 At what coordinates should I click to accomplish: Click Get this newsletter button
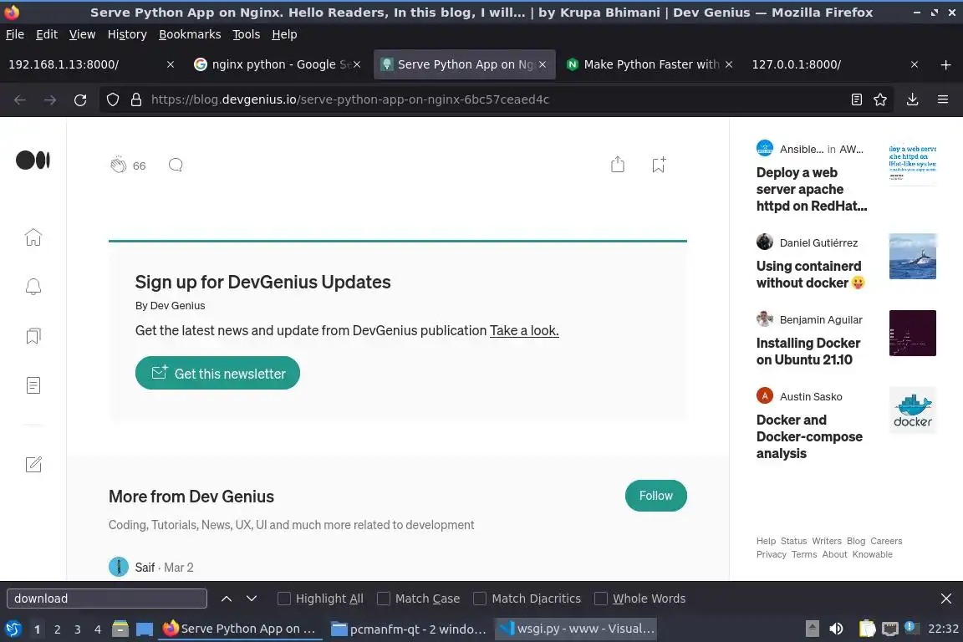(217, 373)
